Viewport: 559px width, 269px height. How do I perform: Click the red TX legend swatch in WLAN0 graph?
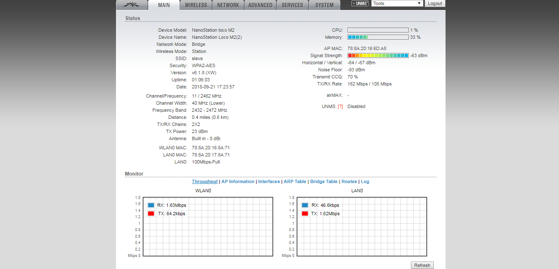click(x=151, y=214)
